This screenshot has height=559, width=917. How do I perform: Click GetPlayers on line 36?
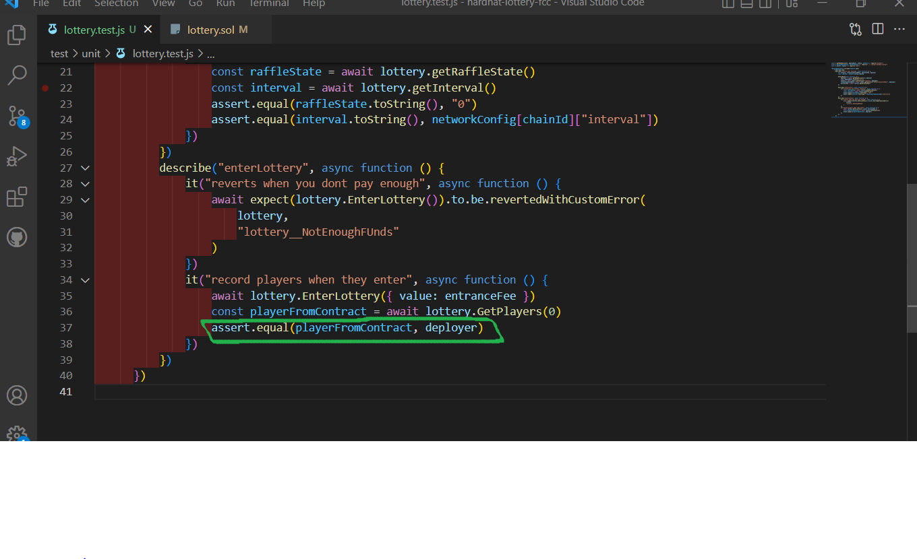click(510, 311)
